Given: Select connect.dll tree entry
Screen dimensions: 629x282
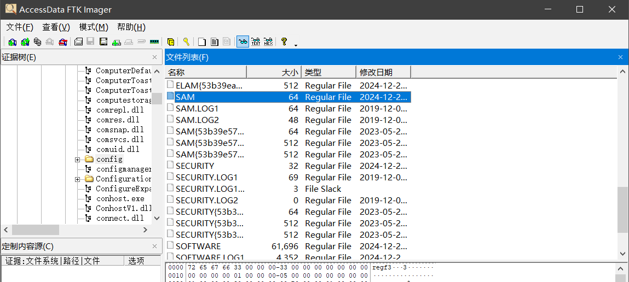Looking at the screenshot, I should pyautogui.click(x=120, y=218).
